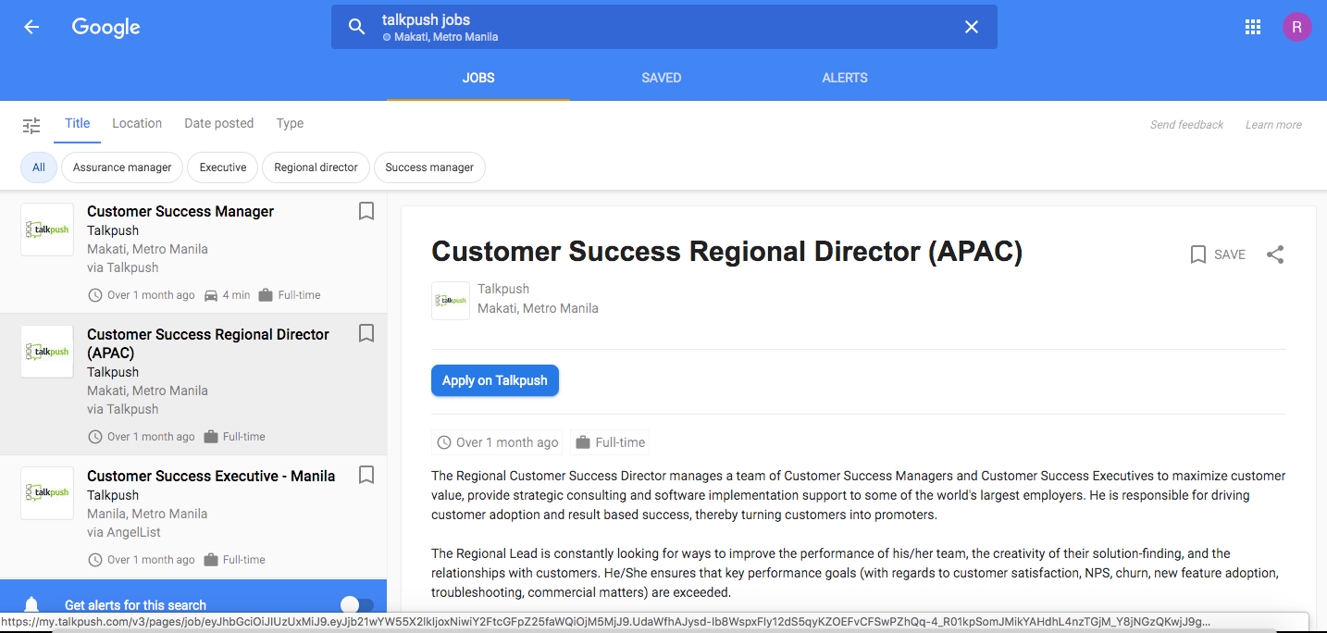Select the Title filter tab
This screenshot has width=1327, height=633.
click(78, 123)
